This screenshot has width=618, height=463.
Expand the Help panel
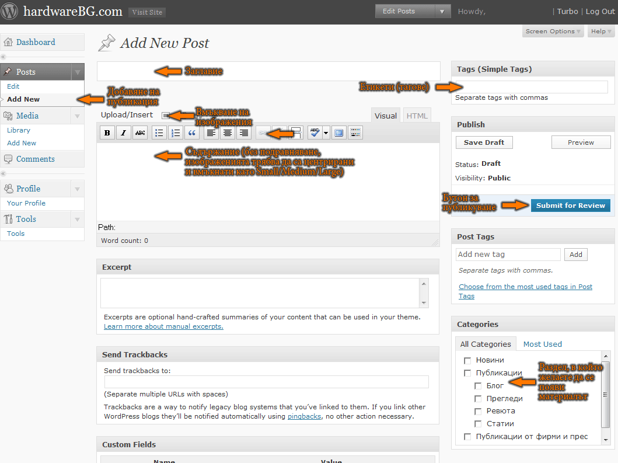(601, 32)
